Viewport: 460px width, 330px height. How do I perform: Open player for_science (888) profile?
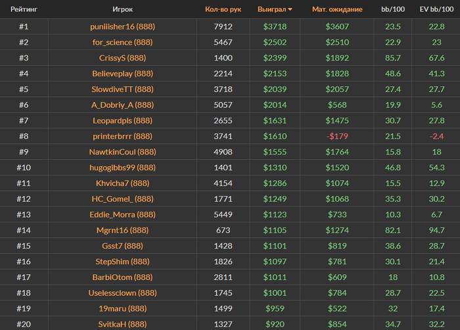click(x=122, y=42)
